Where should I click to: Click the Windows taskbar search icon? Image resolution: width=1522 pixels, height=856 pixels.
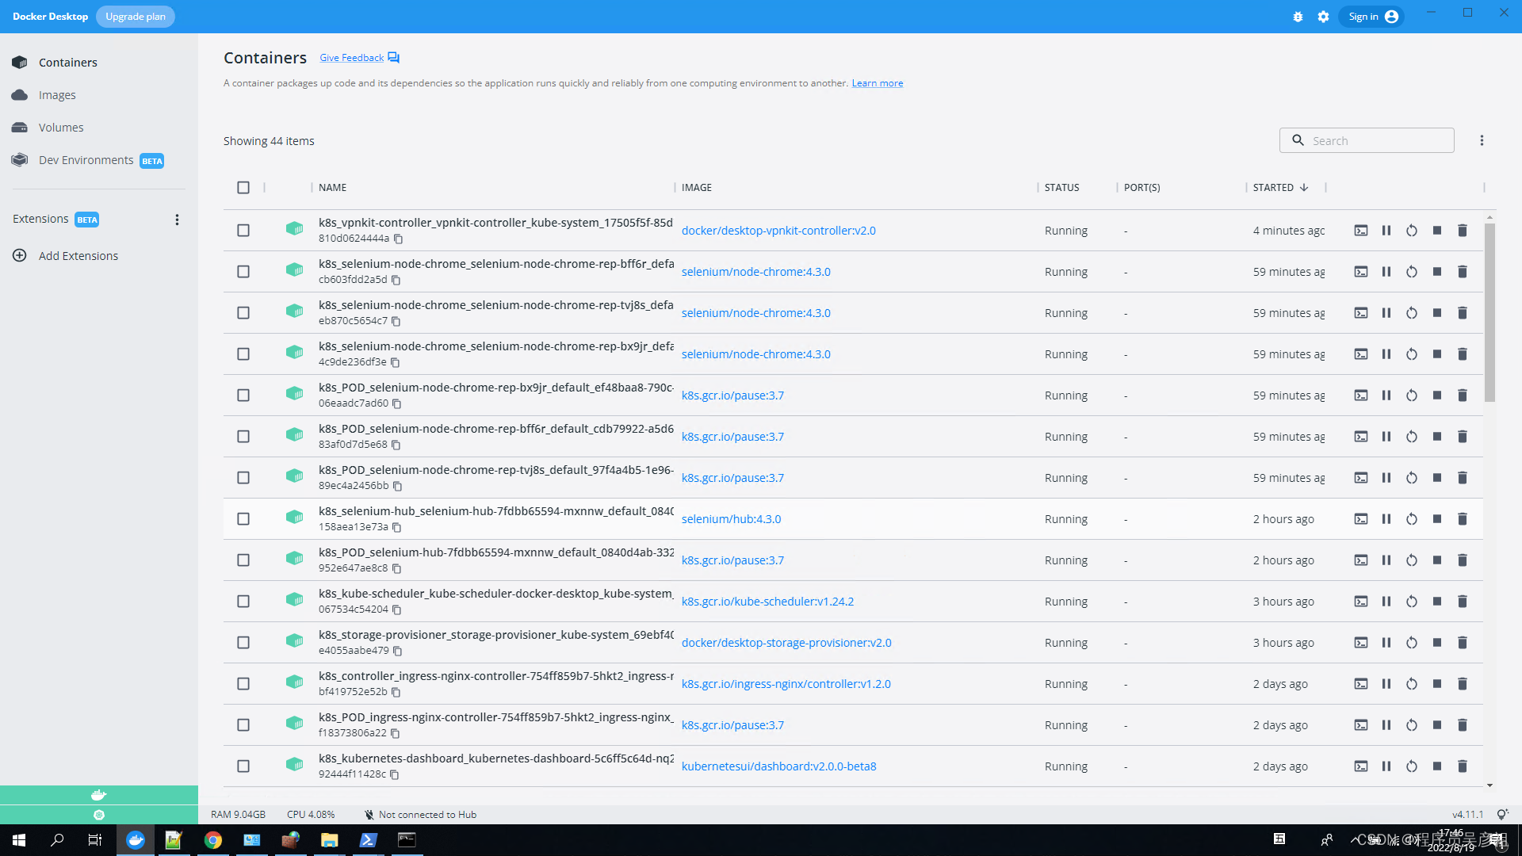click(x=57, y=840)
